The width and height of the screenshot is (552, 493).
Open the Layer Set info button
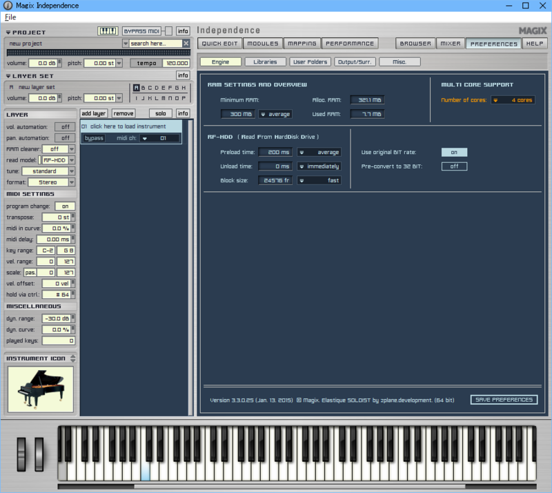(x=183, y=75)
